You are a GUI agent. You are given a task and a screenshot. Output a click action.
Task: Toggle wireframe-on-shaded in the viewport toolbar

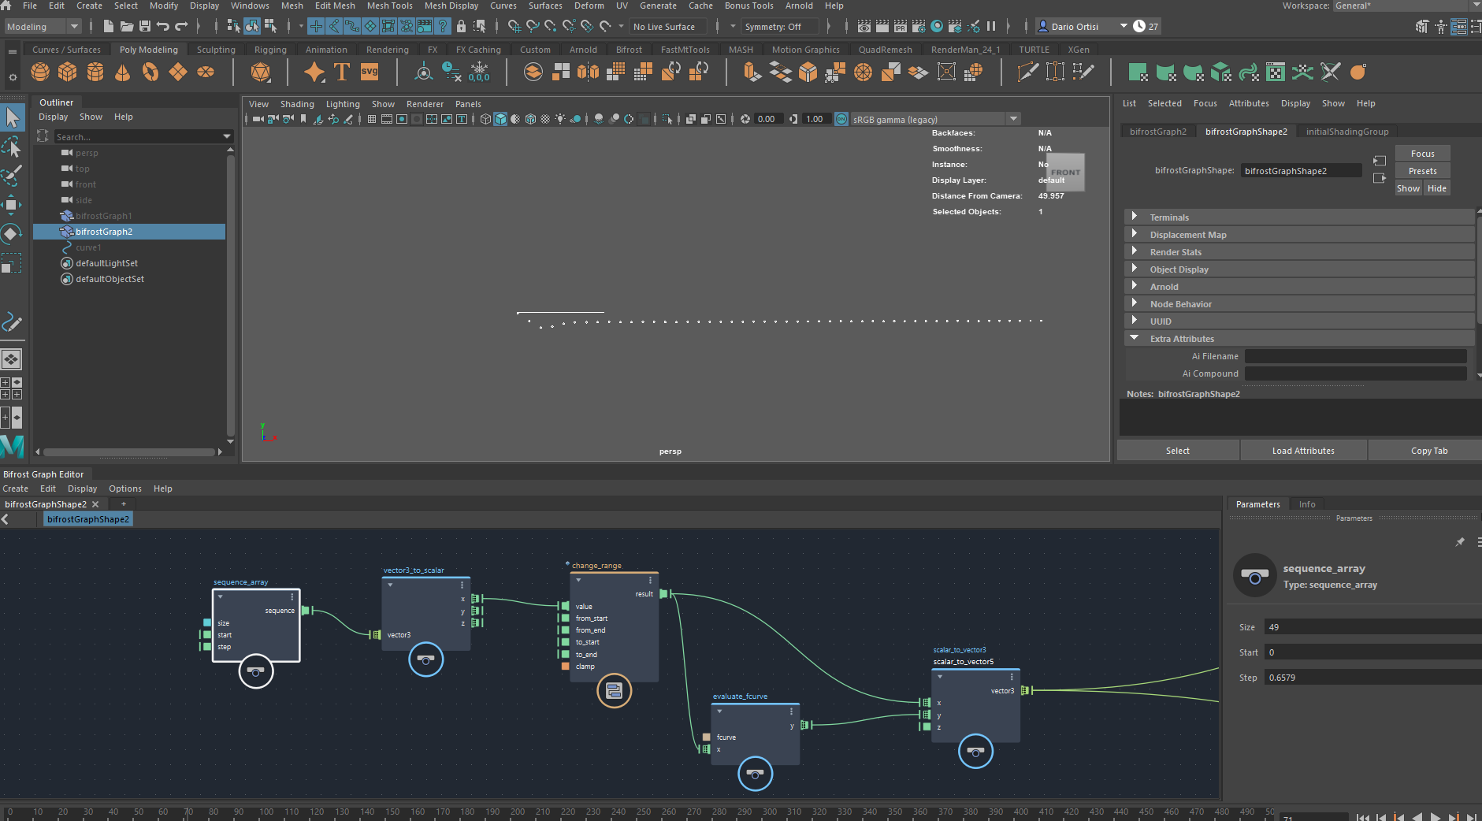pos(529,119)
